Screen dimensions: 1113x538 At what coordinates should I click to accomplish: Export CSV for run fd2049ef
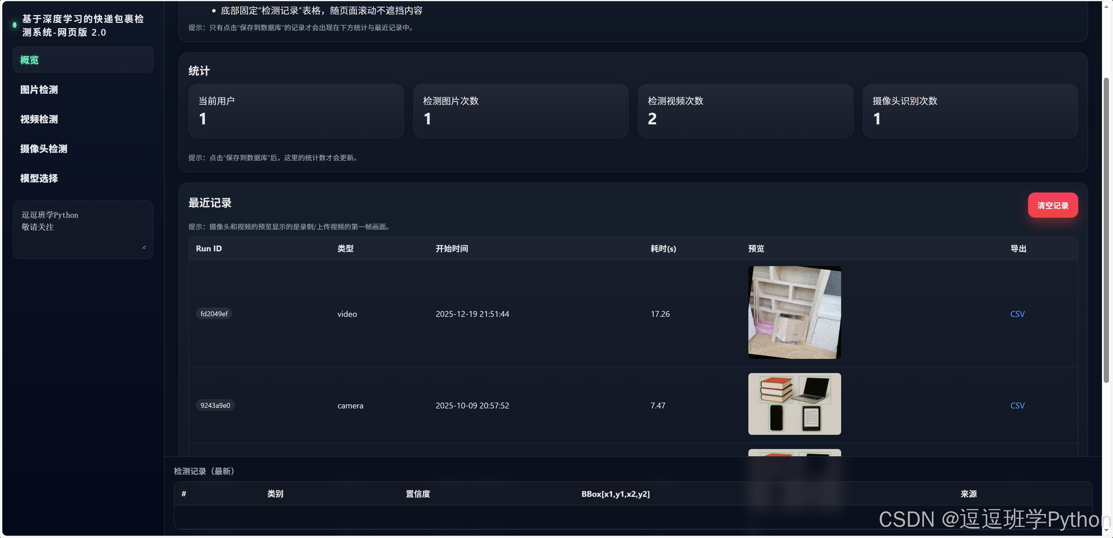pos(1017,314)
